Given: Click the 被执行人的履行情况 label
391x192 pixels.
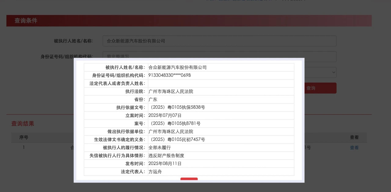Looking at the screenshot, I should point(124,147).
